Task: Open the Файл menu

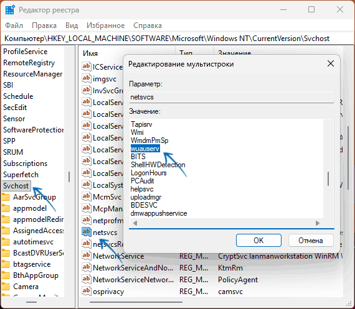Action: click(14, 25)
